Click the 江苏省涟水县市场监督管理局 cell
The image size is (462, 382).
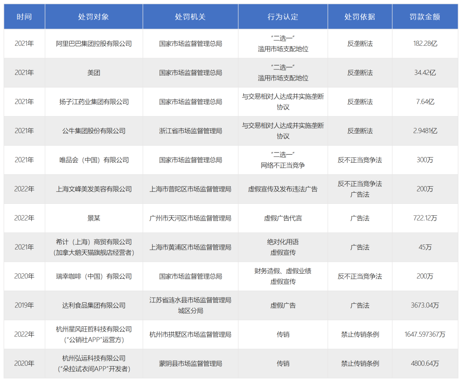tap(190, 305)
